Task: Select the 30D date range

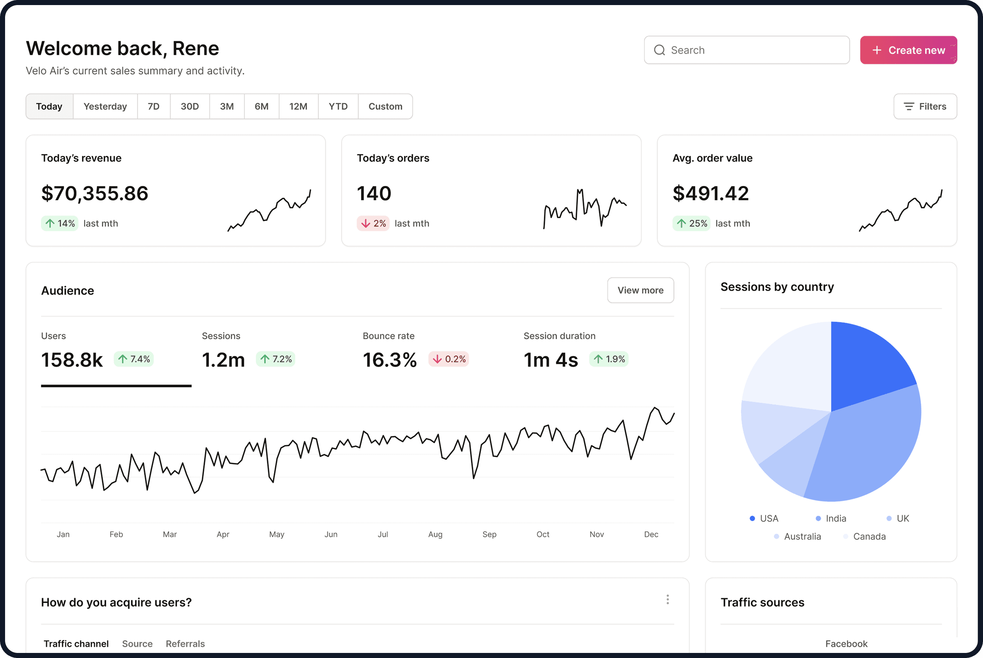Action: tap(190, 106)
